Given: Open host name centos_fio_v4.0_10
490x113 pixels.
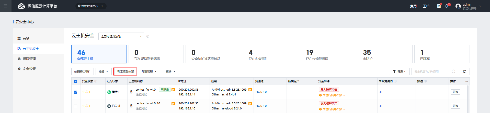Looking at the screenshot, I should 148,103.
